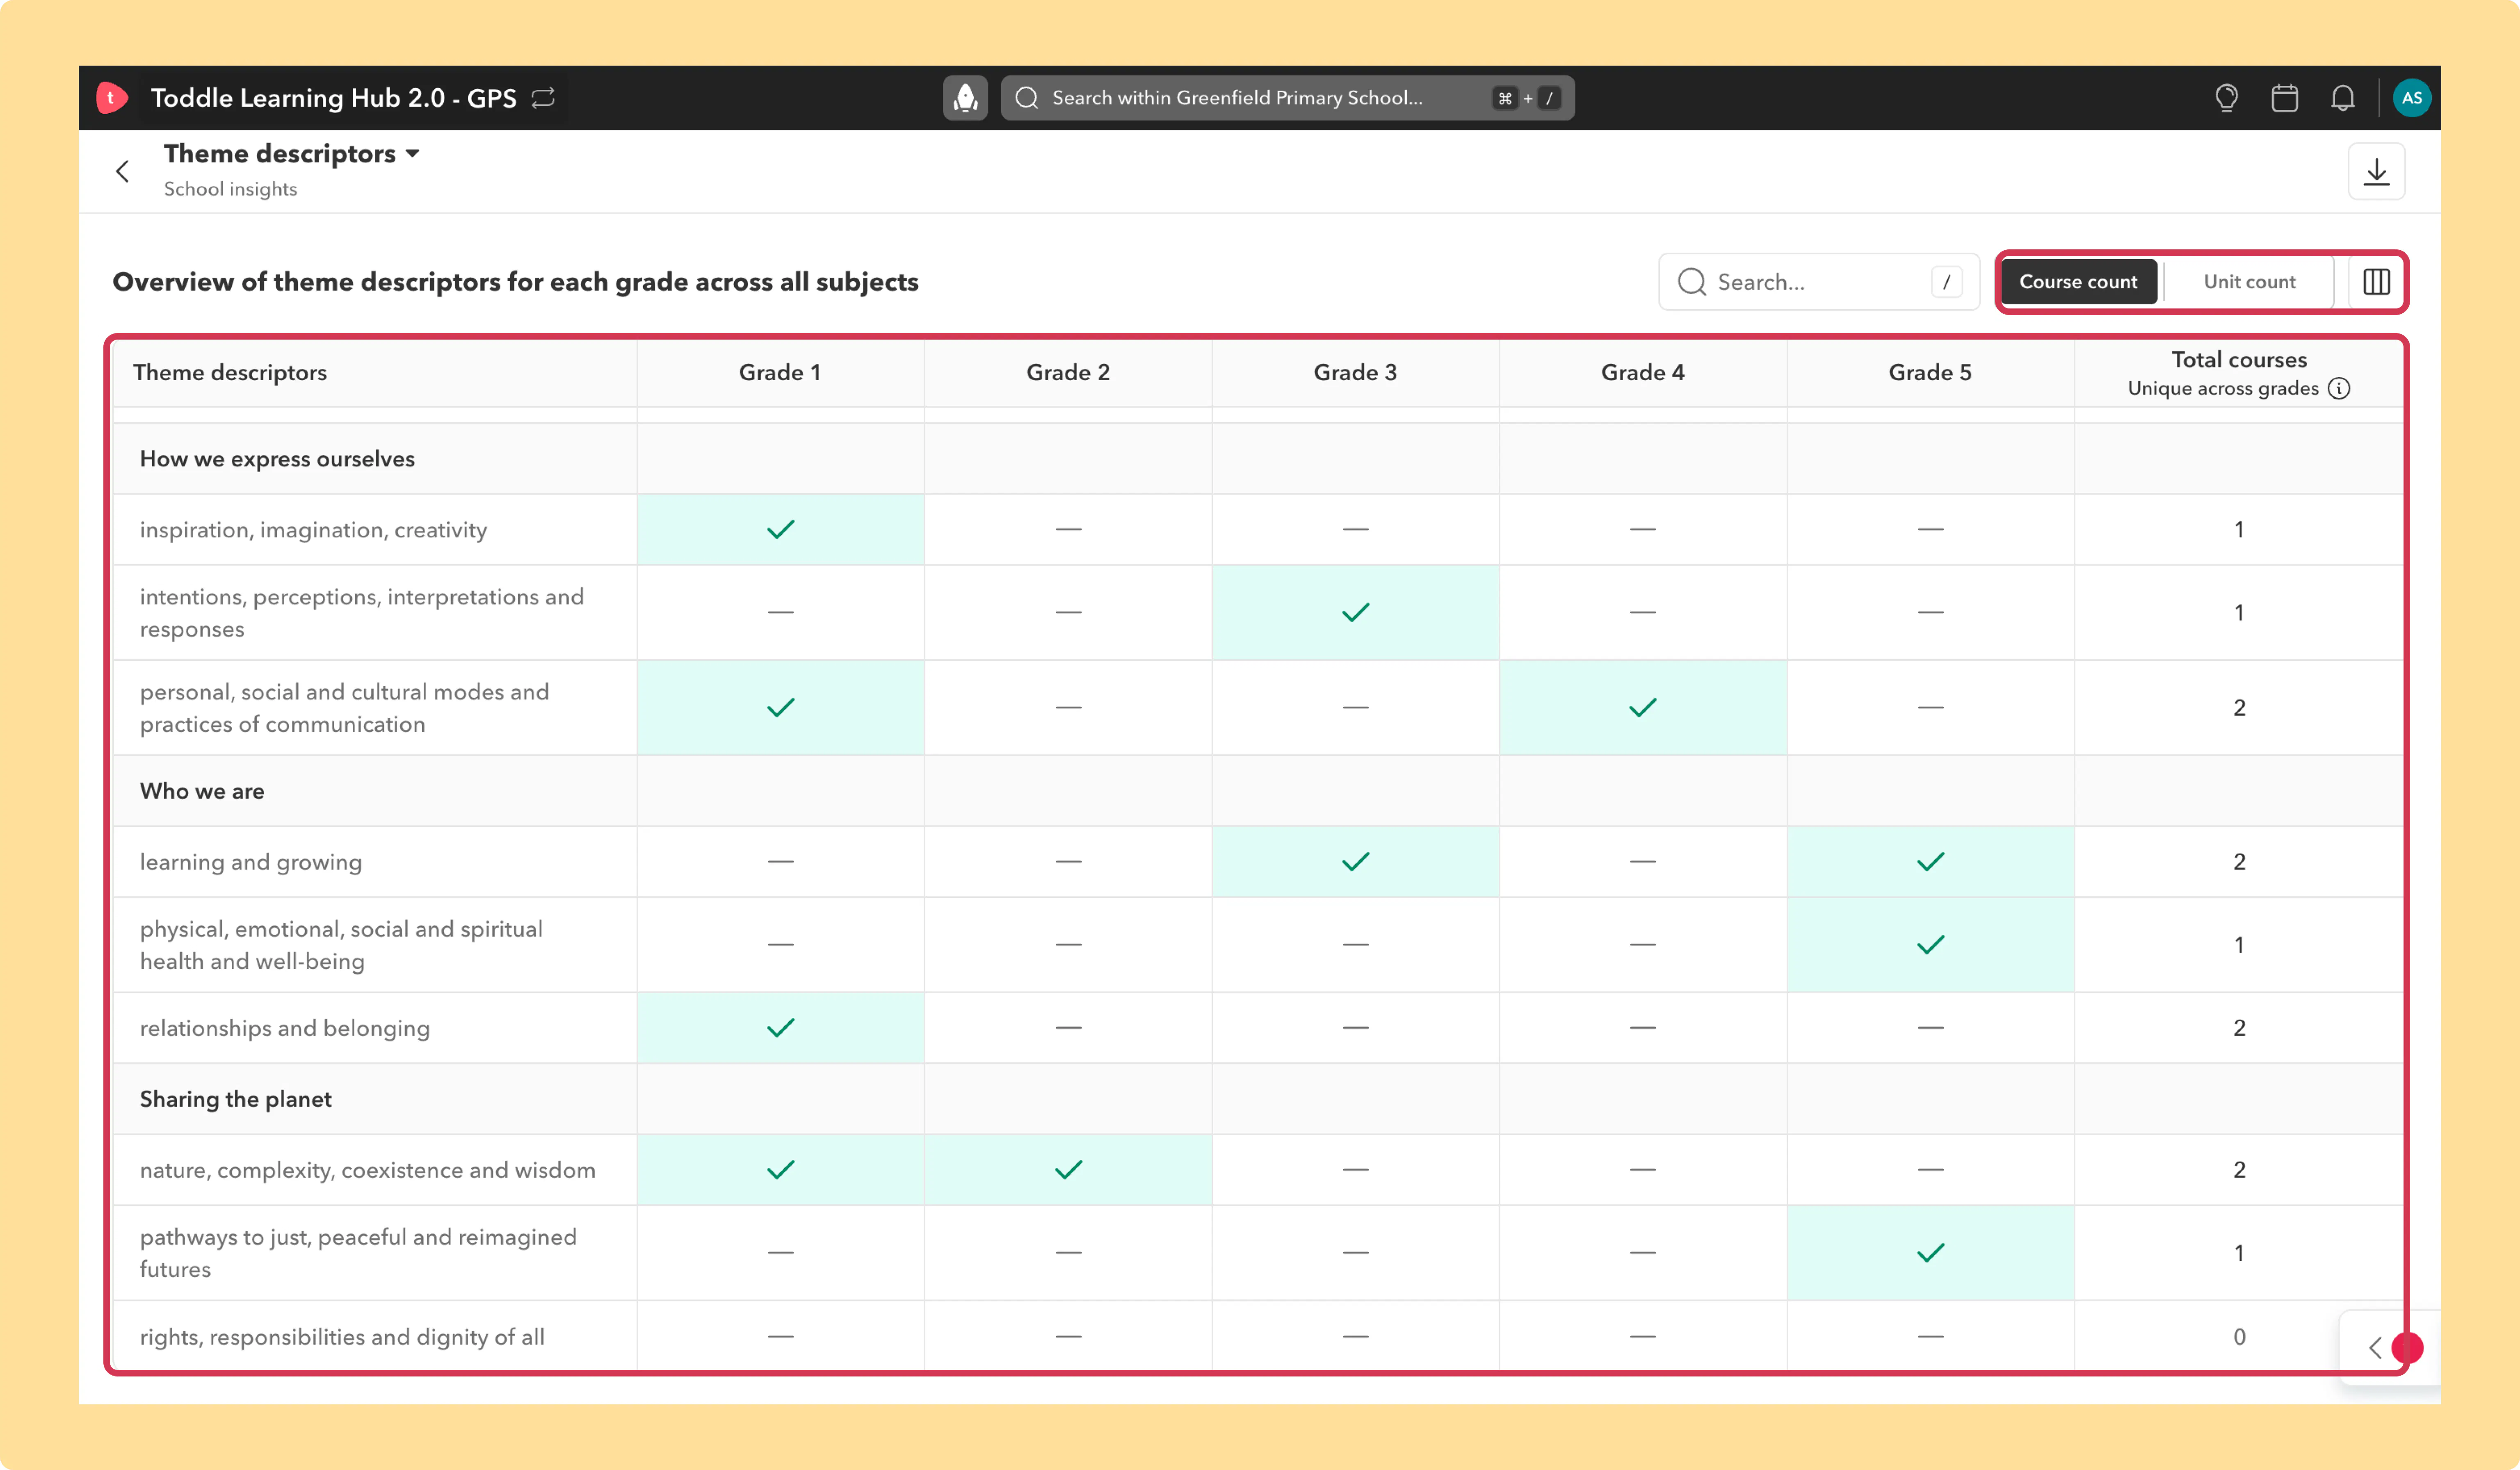Click personal, social and cultural modes descriptor
The width and height of the screenshot is (2520, 1470).
pyautogui.click(x=345, y=708)
